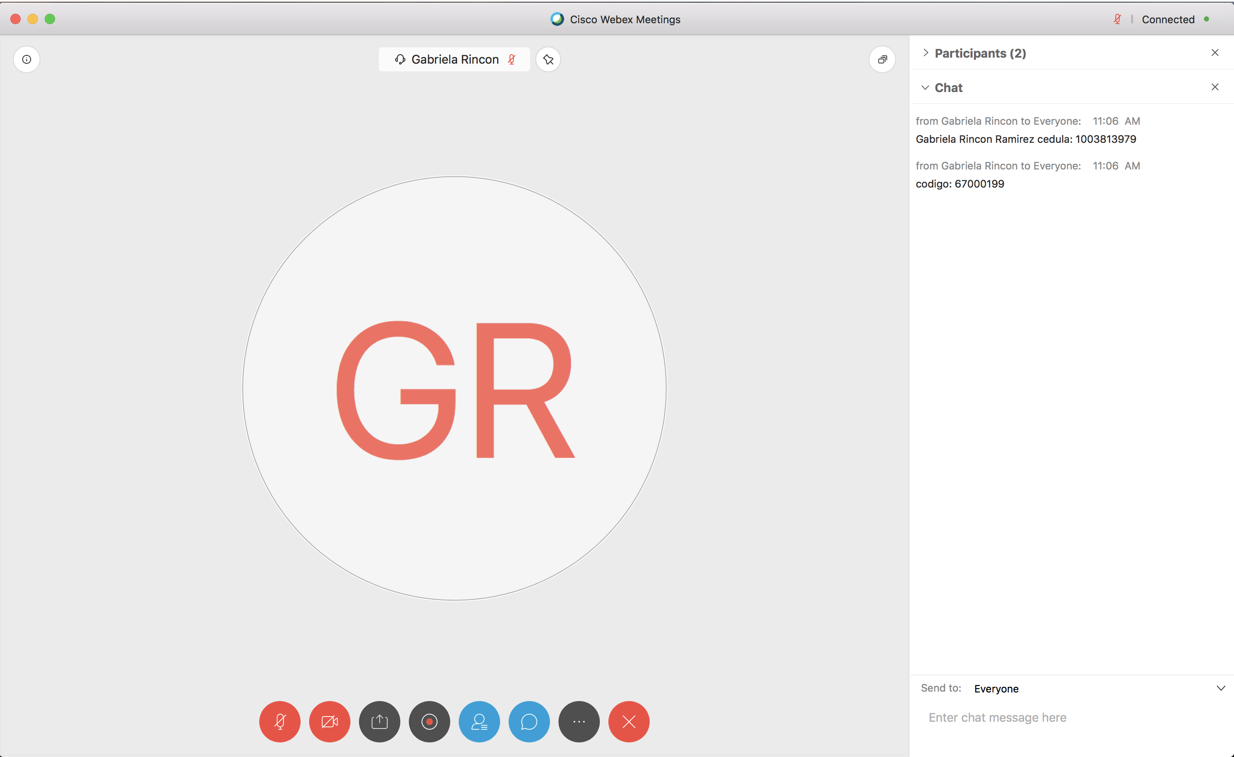
Task: Collapse the Chat section chevron
Action: (x=925, y=88)
